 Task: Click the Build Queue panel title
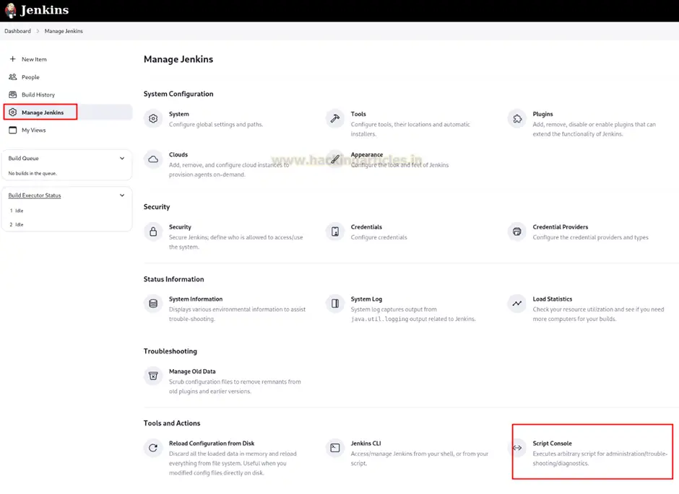point(23,158)
